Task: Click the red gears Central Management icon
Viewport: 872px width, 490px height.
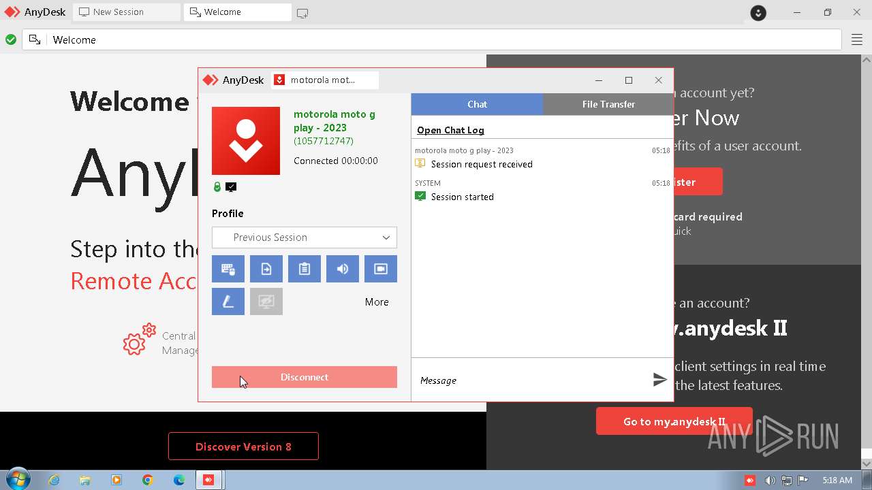Action: [x=139, y=340]
